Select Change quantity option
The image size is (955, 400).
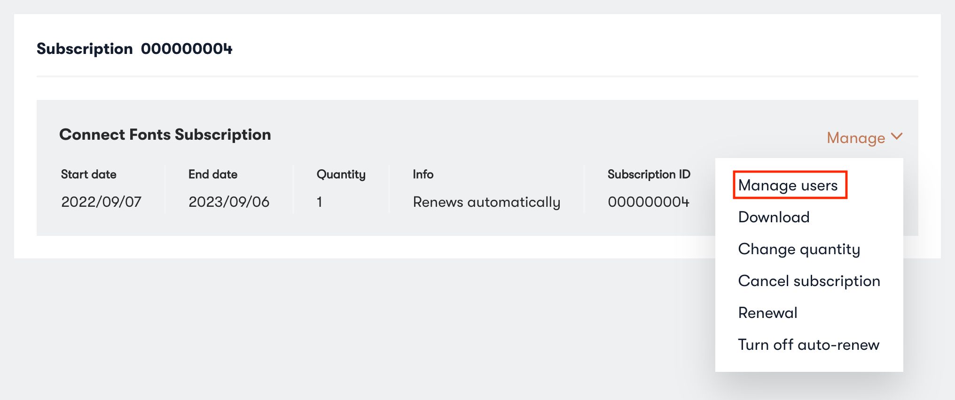[799, 249]
